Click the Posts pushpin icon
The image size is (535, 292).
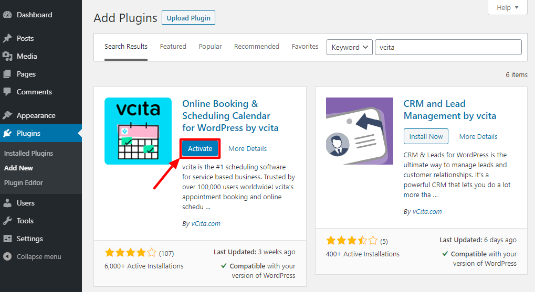tap(7, 38)
